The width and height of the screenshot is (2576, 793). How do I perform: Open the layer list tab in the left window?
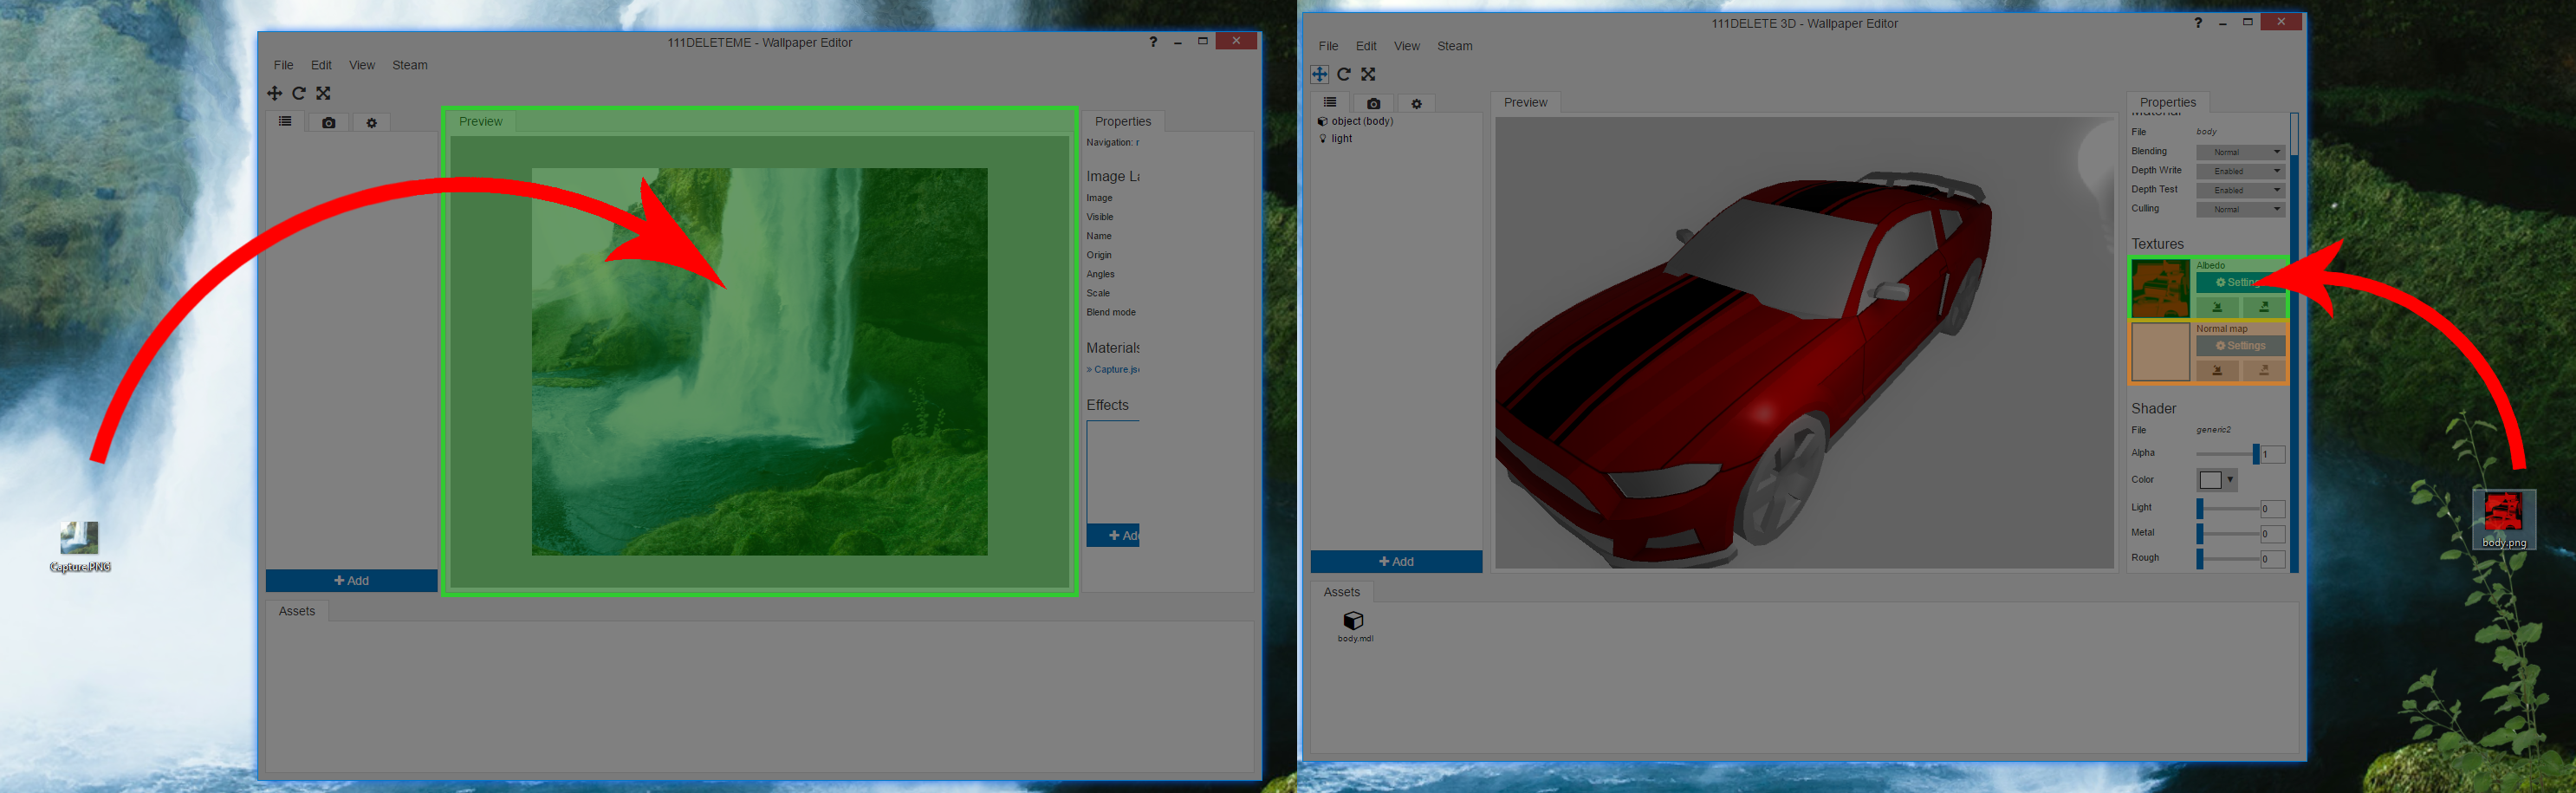click(x=285, y=122)
